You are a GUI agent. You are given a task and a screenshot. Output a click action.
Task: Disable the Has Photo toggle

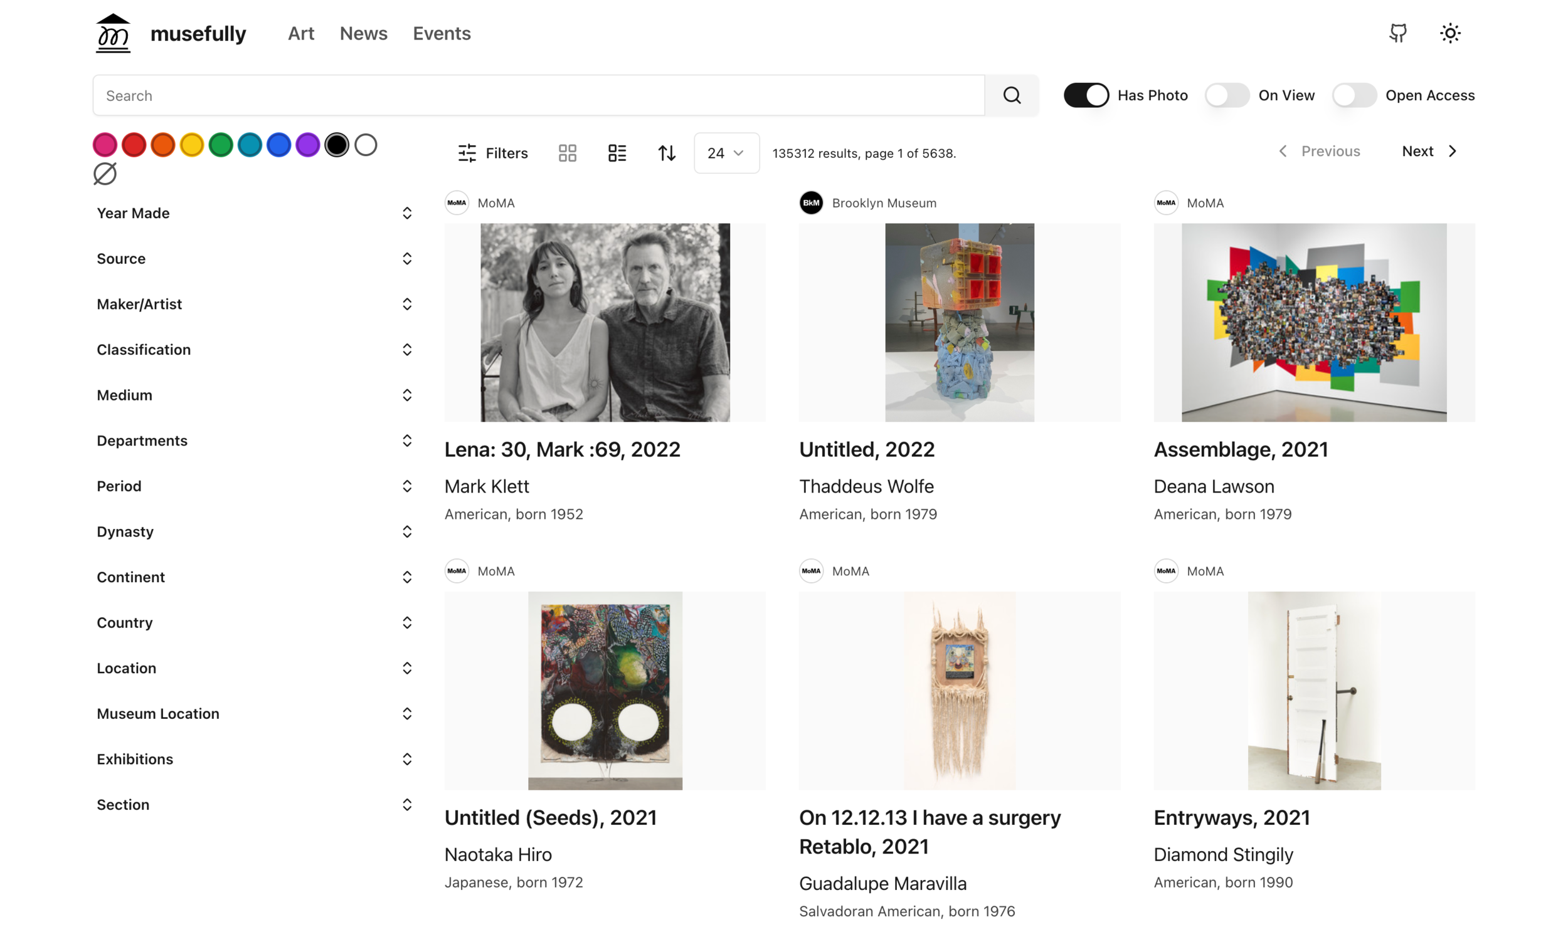coord(1086,95)
